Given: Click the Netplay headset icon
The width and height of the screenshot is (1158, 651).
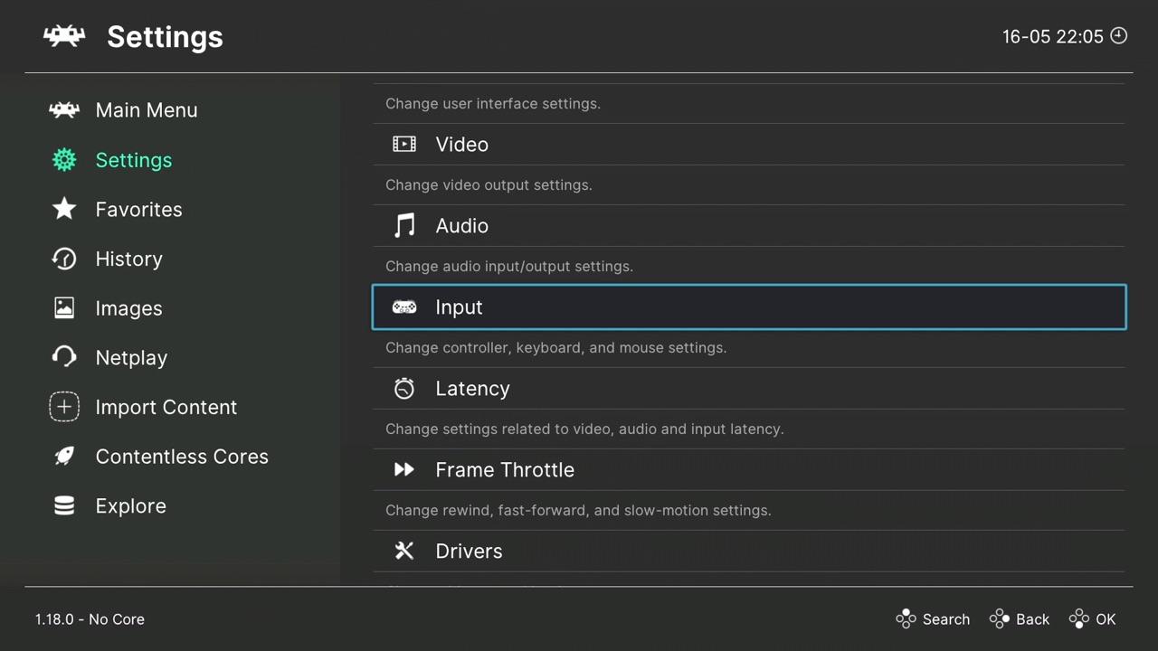Looking at the screenshot, I should [x=64, y=357].
